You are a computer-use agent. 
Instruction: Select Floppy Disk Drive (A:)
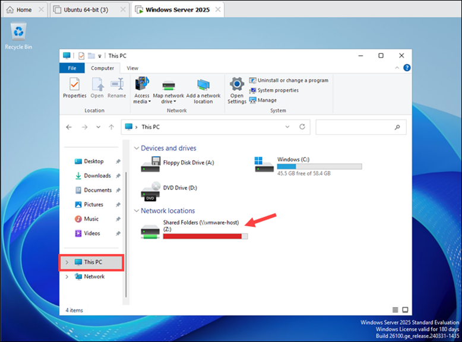150,164
